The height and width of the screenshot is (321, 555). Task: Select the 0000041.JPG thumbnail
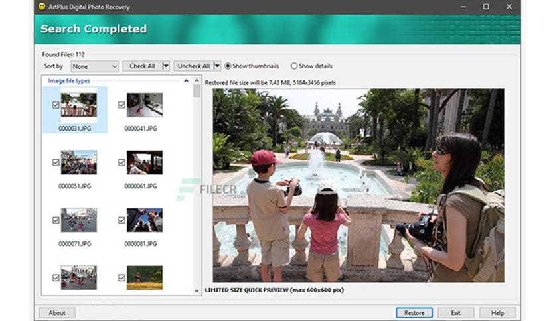[144, 105]
